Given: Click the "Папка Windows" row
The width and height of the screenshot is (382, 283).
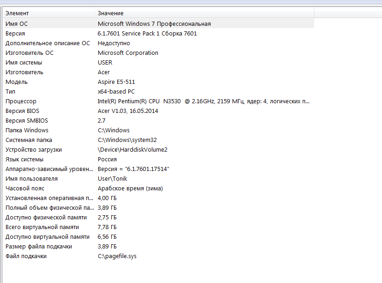Looking at the screenshot, I should click(27, 130).
